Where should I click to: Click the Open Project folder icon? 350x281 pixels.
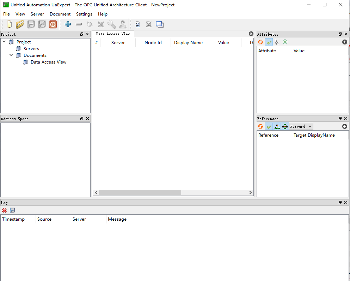pos(20,24)
